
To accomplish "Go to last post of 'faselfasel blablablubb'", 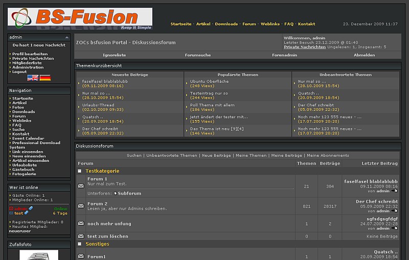I will point(395,191).
